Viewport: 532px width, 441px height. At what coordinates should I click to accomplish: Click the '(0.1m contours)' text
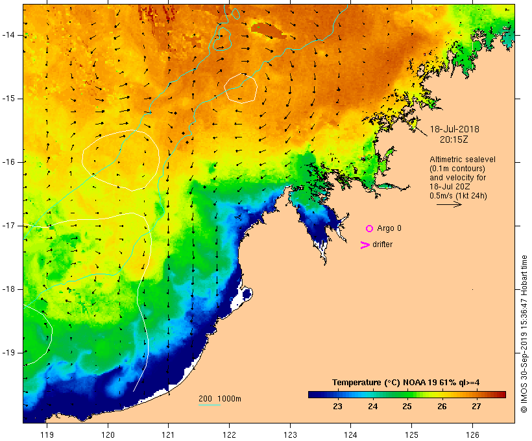pos(457,169)
